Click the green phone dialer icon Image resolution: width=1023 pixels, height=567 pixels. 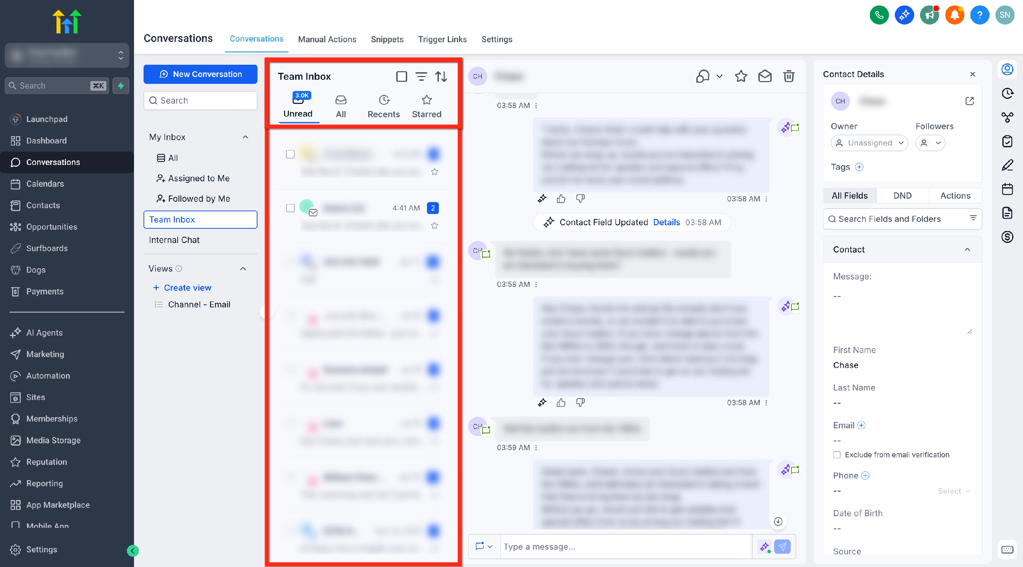[x=879, y=15]
